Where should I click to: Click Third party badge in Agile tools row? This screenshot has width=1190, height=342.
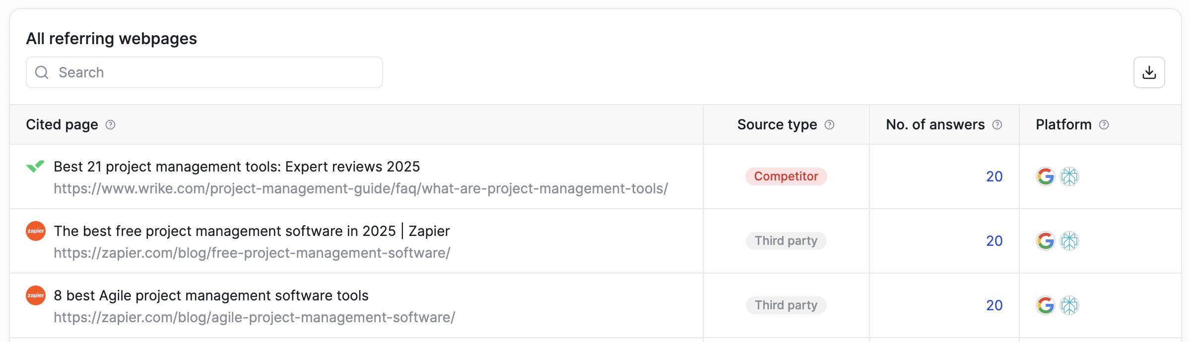click(x=786, y=305)
